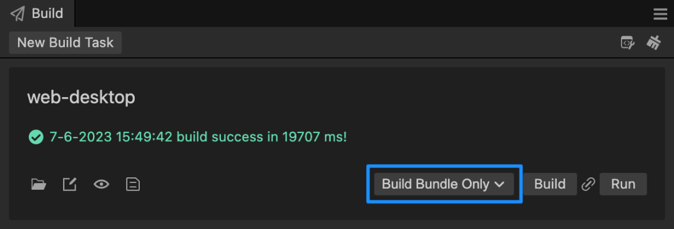Screen dimensions: 674x229
Task: Click the green success checkmark icon
Action: coord(36,138)
